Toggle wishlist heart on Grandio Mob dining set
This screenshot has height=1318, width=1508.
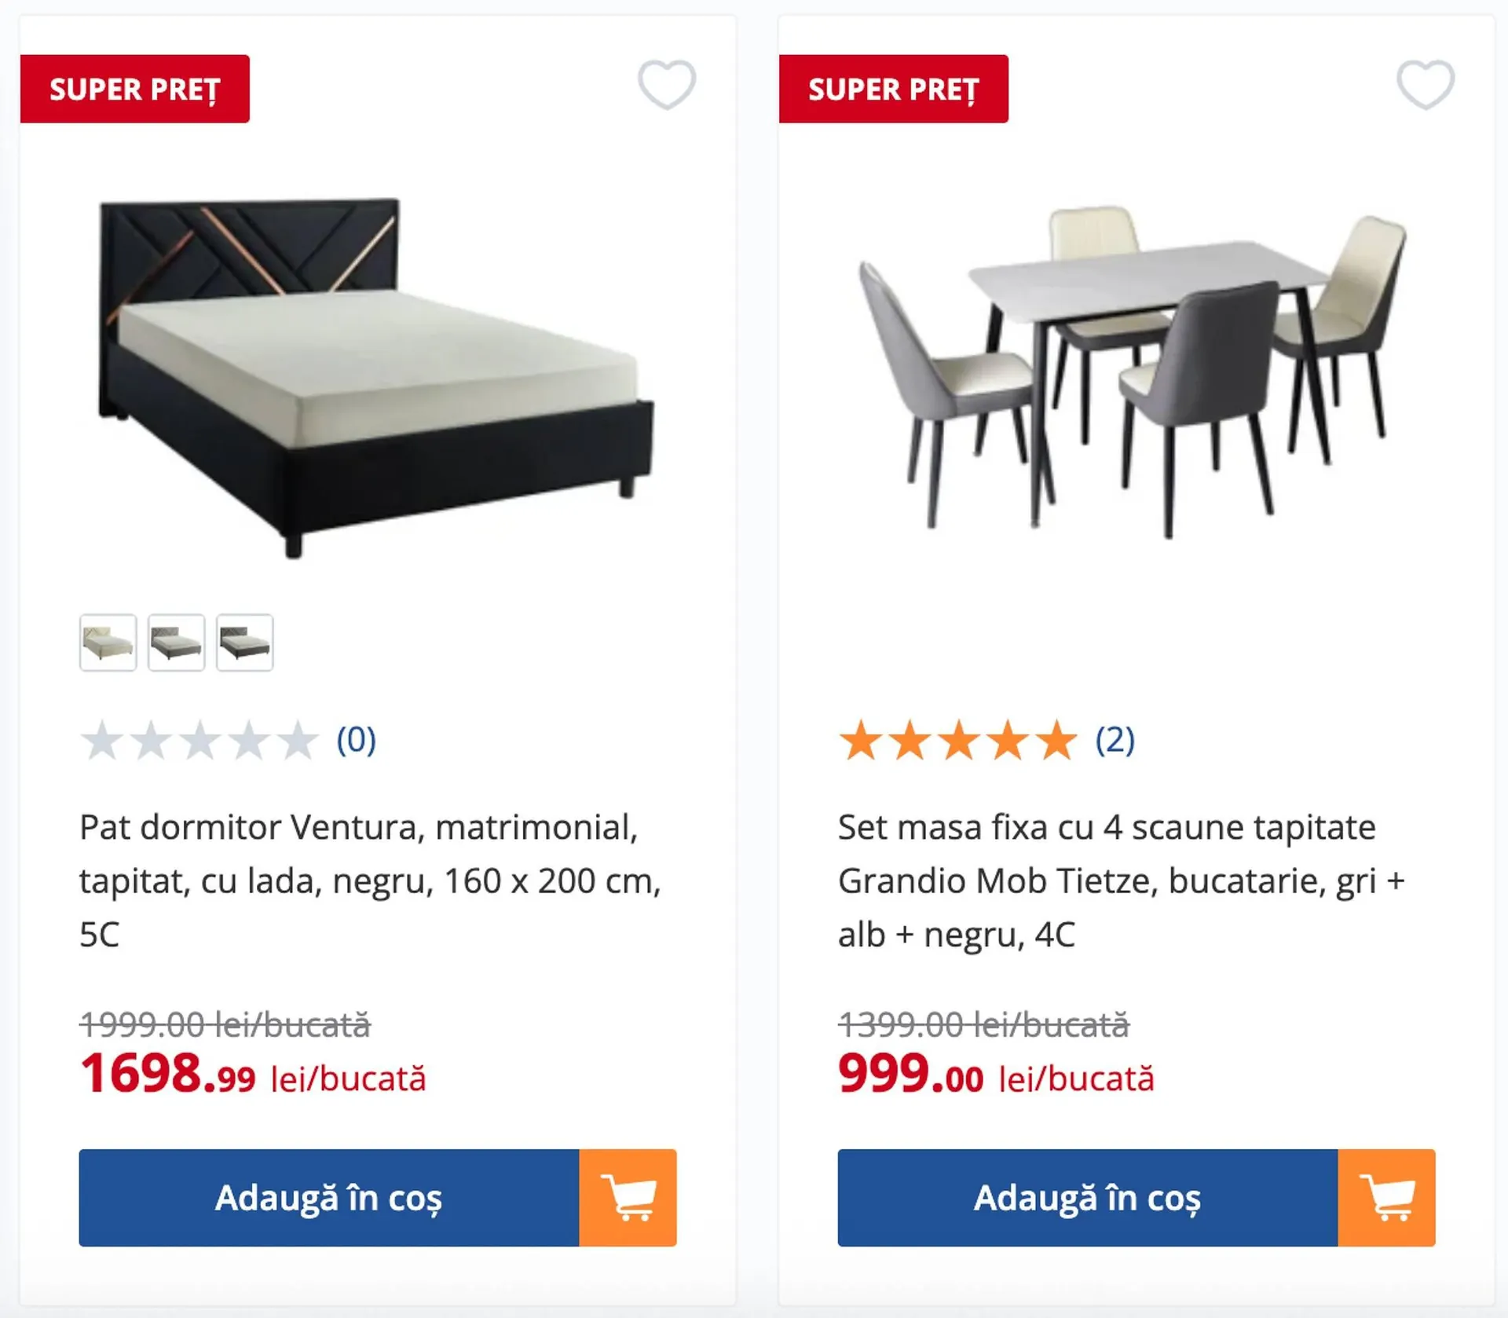(x=1425, y=84)
